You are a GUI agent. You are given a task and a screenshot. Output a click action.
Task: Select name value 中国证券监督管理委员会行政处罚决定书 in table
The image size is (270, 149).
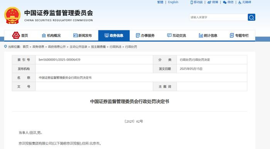(x=65, y=78)
